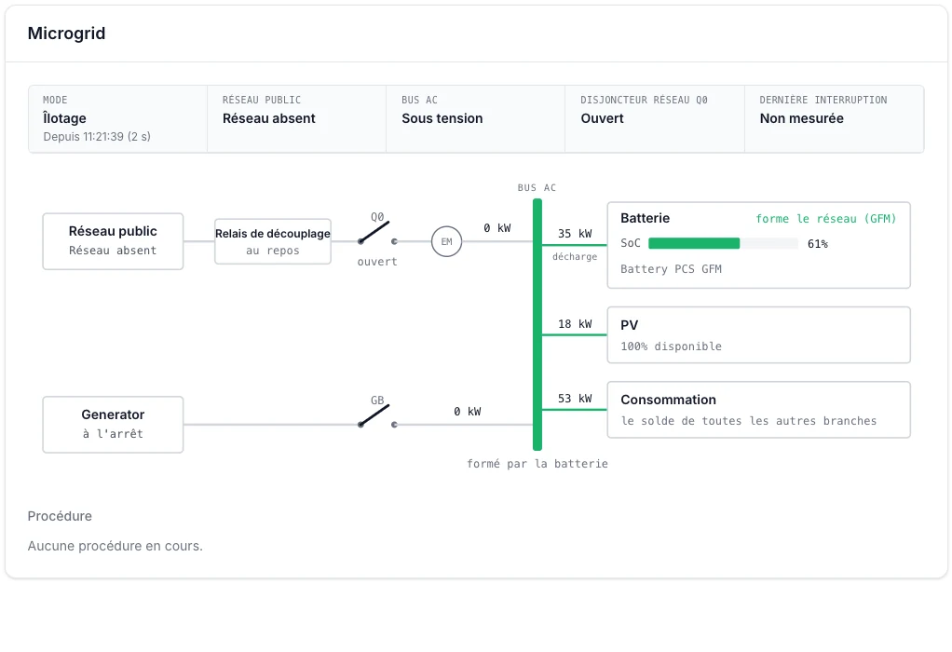Click the "Sous tension" bus status
The image size is (952, 652).
(442, 118)
